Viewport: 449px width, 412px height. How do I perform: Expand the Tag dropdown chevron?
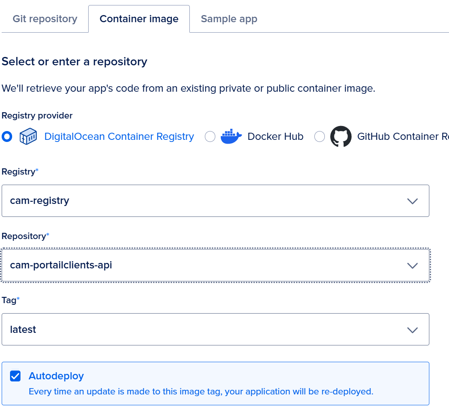click(x=412, y=330)
